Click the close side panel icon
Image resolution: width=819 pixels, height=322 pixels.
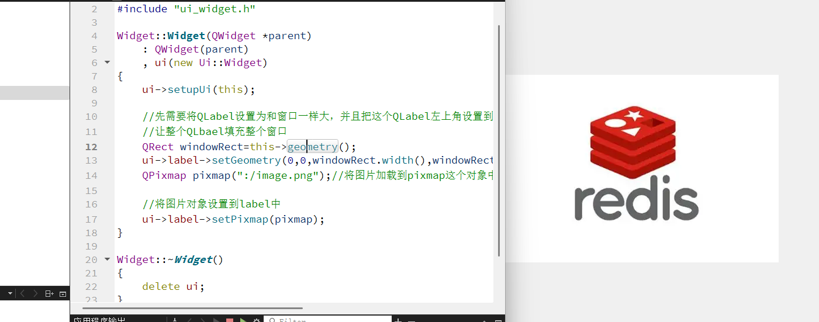point(63,293)
